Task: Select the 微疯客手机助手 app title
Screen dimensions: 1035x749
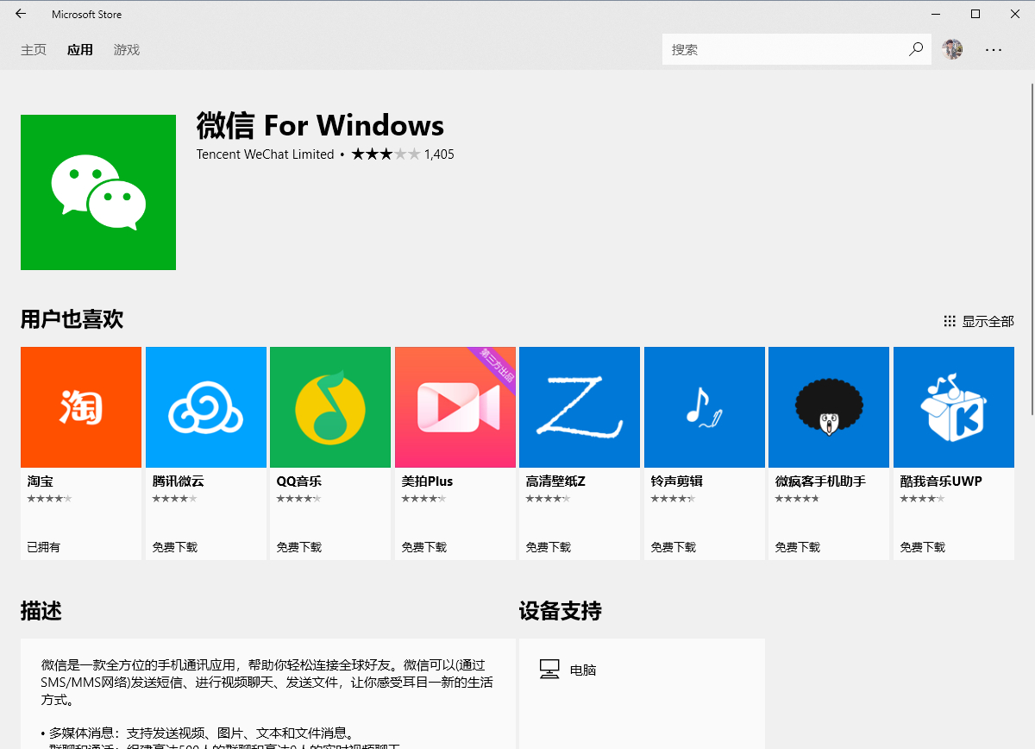Action: [x=820, y=481]
